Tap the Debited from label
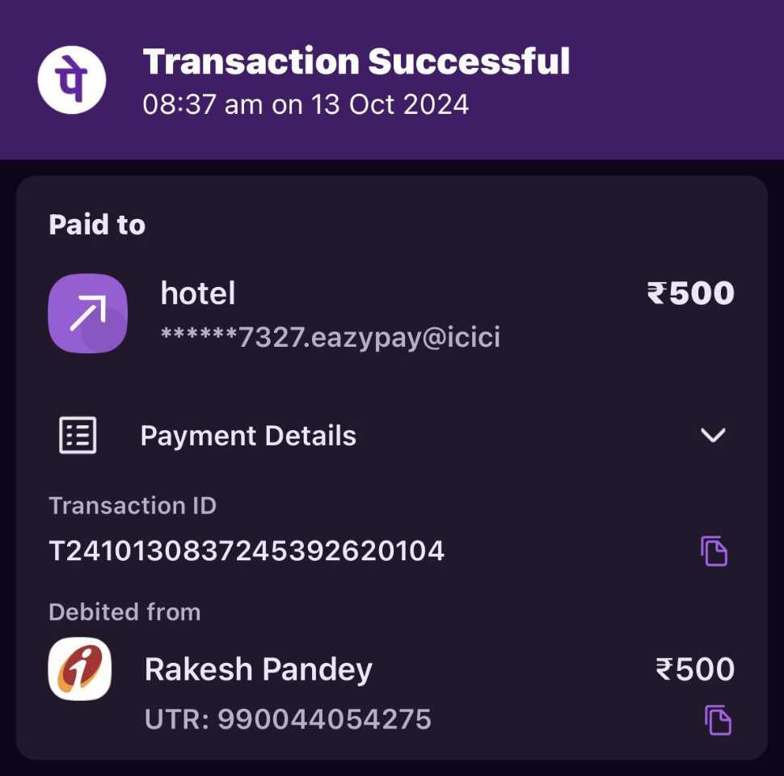 [124, 612]
